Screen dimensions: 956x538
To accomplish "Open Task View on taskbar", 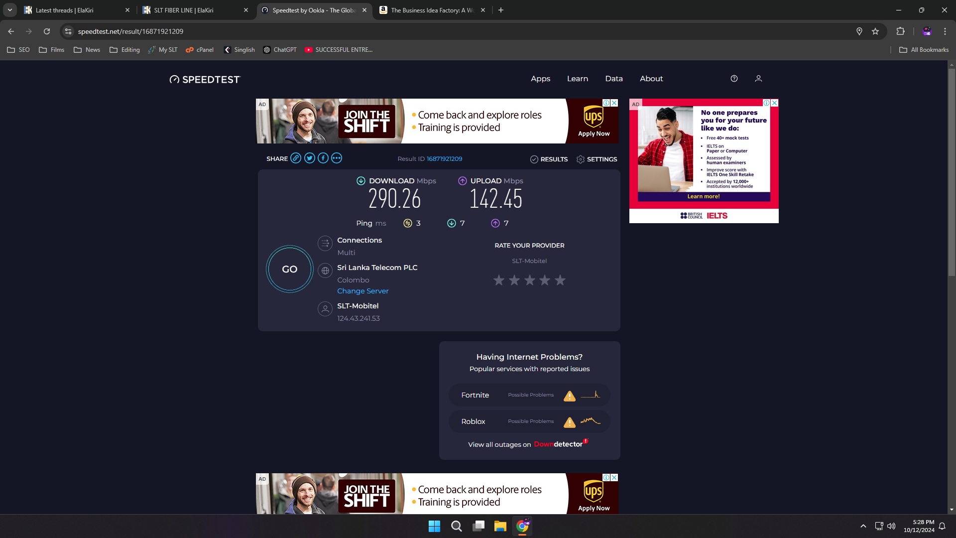I will tap(478, 526).
